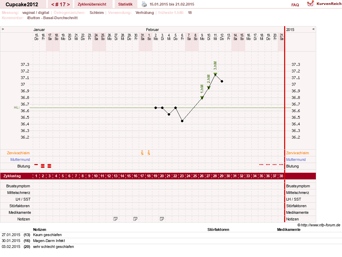Screen dimensions: 342x257
Task: Click the HiLi baseline label
Action: (17, 108)
